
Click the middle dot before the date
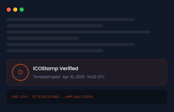click(61, 77)
